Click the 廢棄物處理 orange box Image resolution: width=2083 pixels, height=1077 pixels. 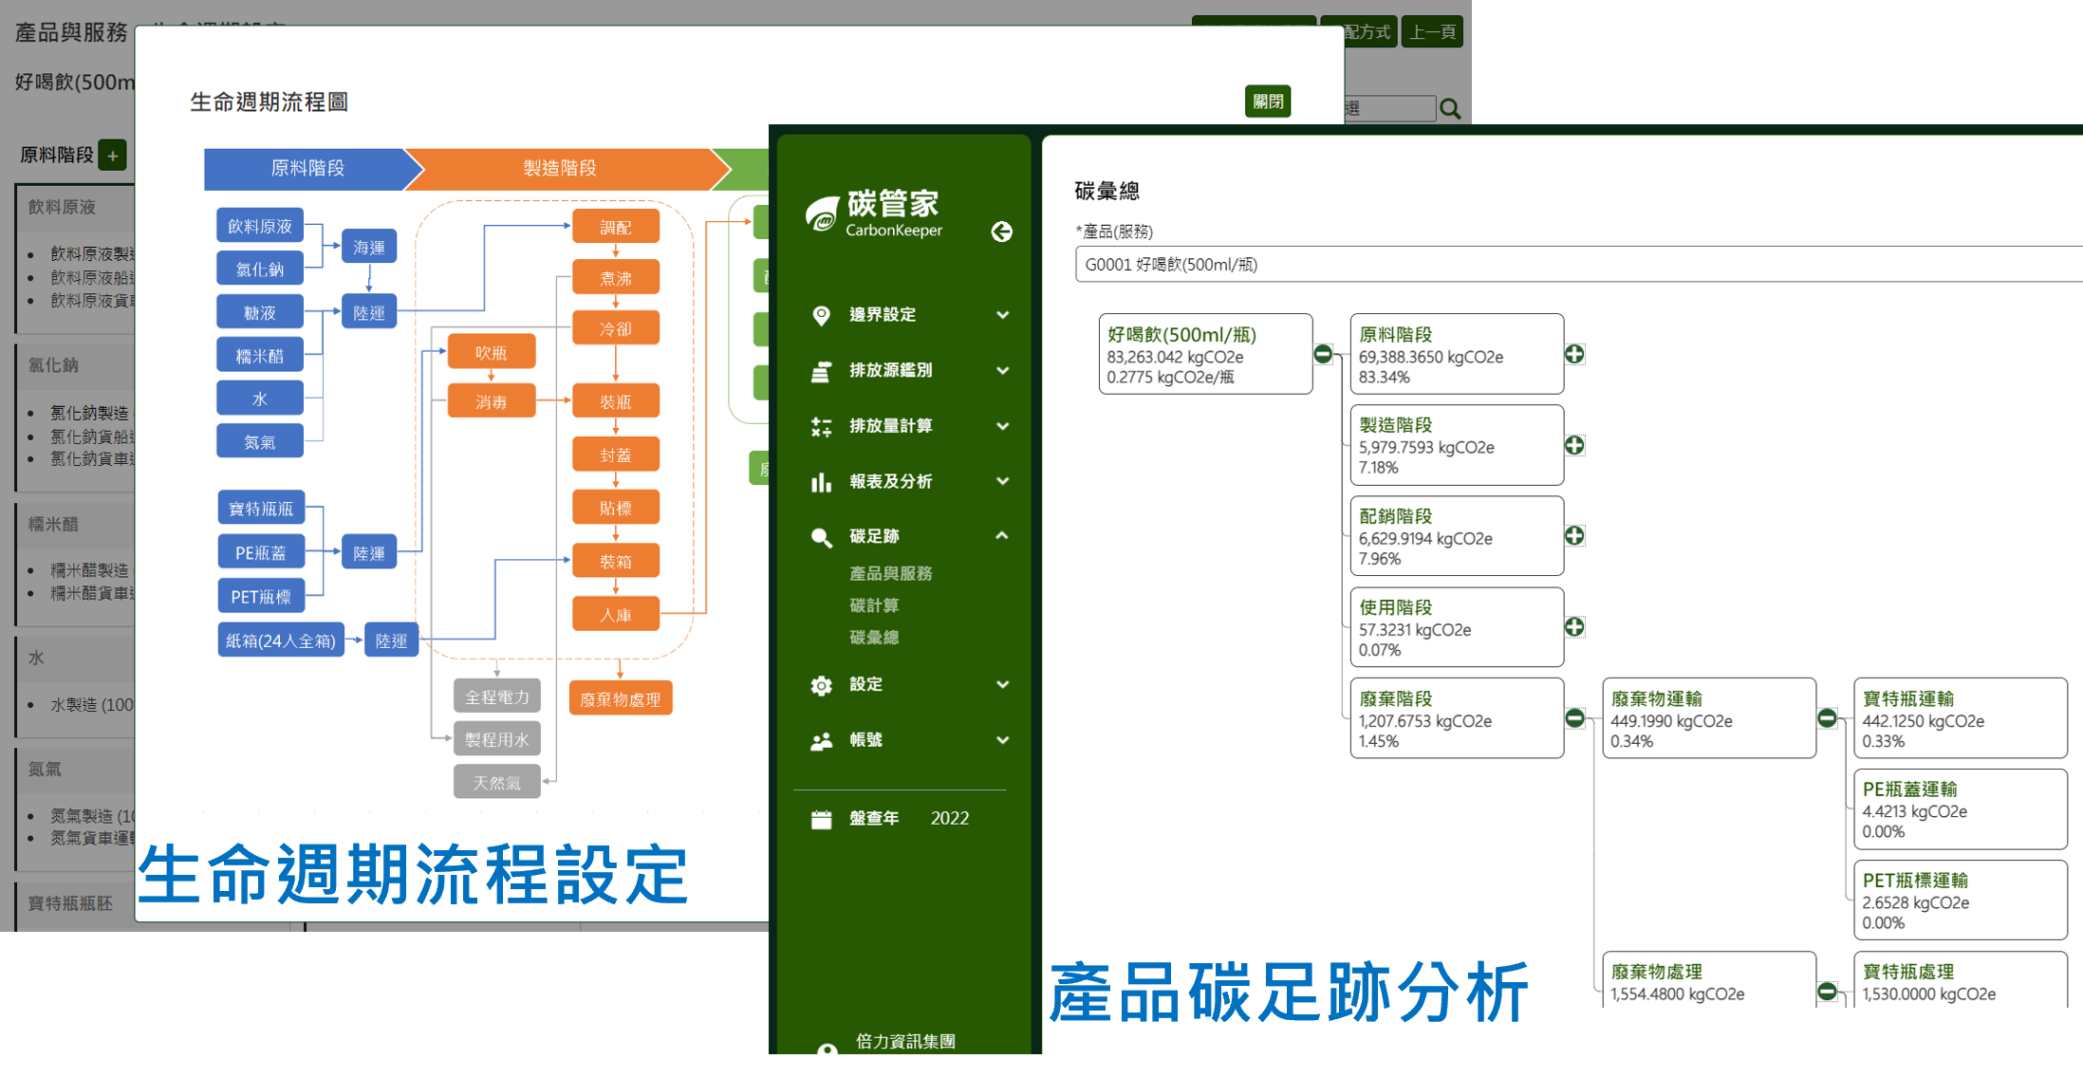click(621, 699)
